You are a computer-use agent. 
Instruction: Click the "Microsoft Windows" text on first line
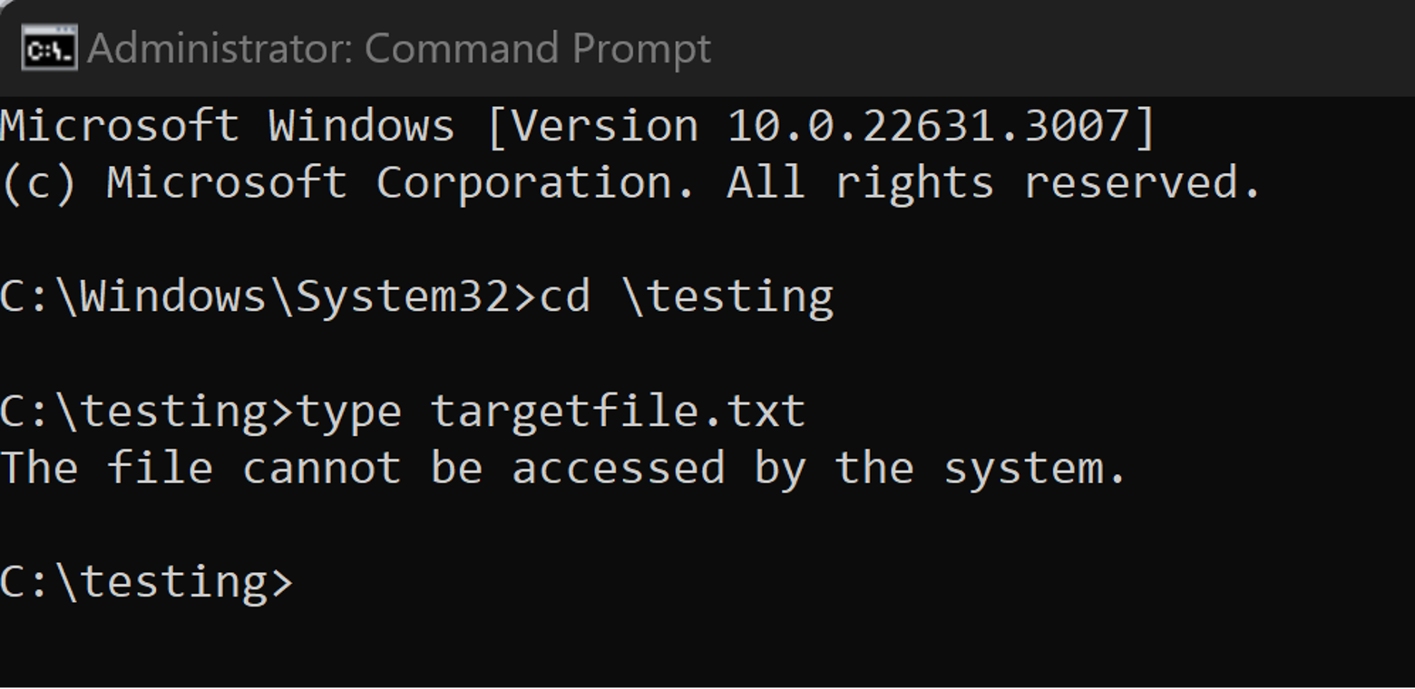227,125
